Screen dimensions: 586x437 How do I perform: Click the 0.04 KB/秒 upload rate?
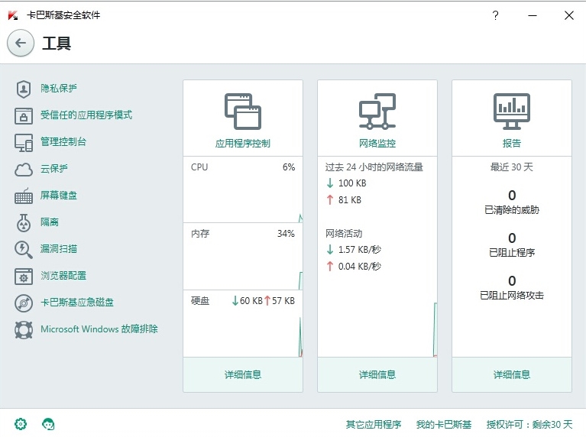(360, 266)
